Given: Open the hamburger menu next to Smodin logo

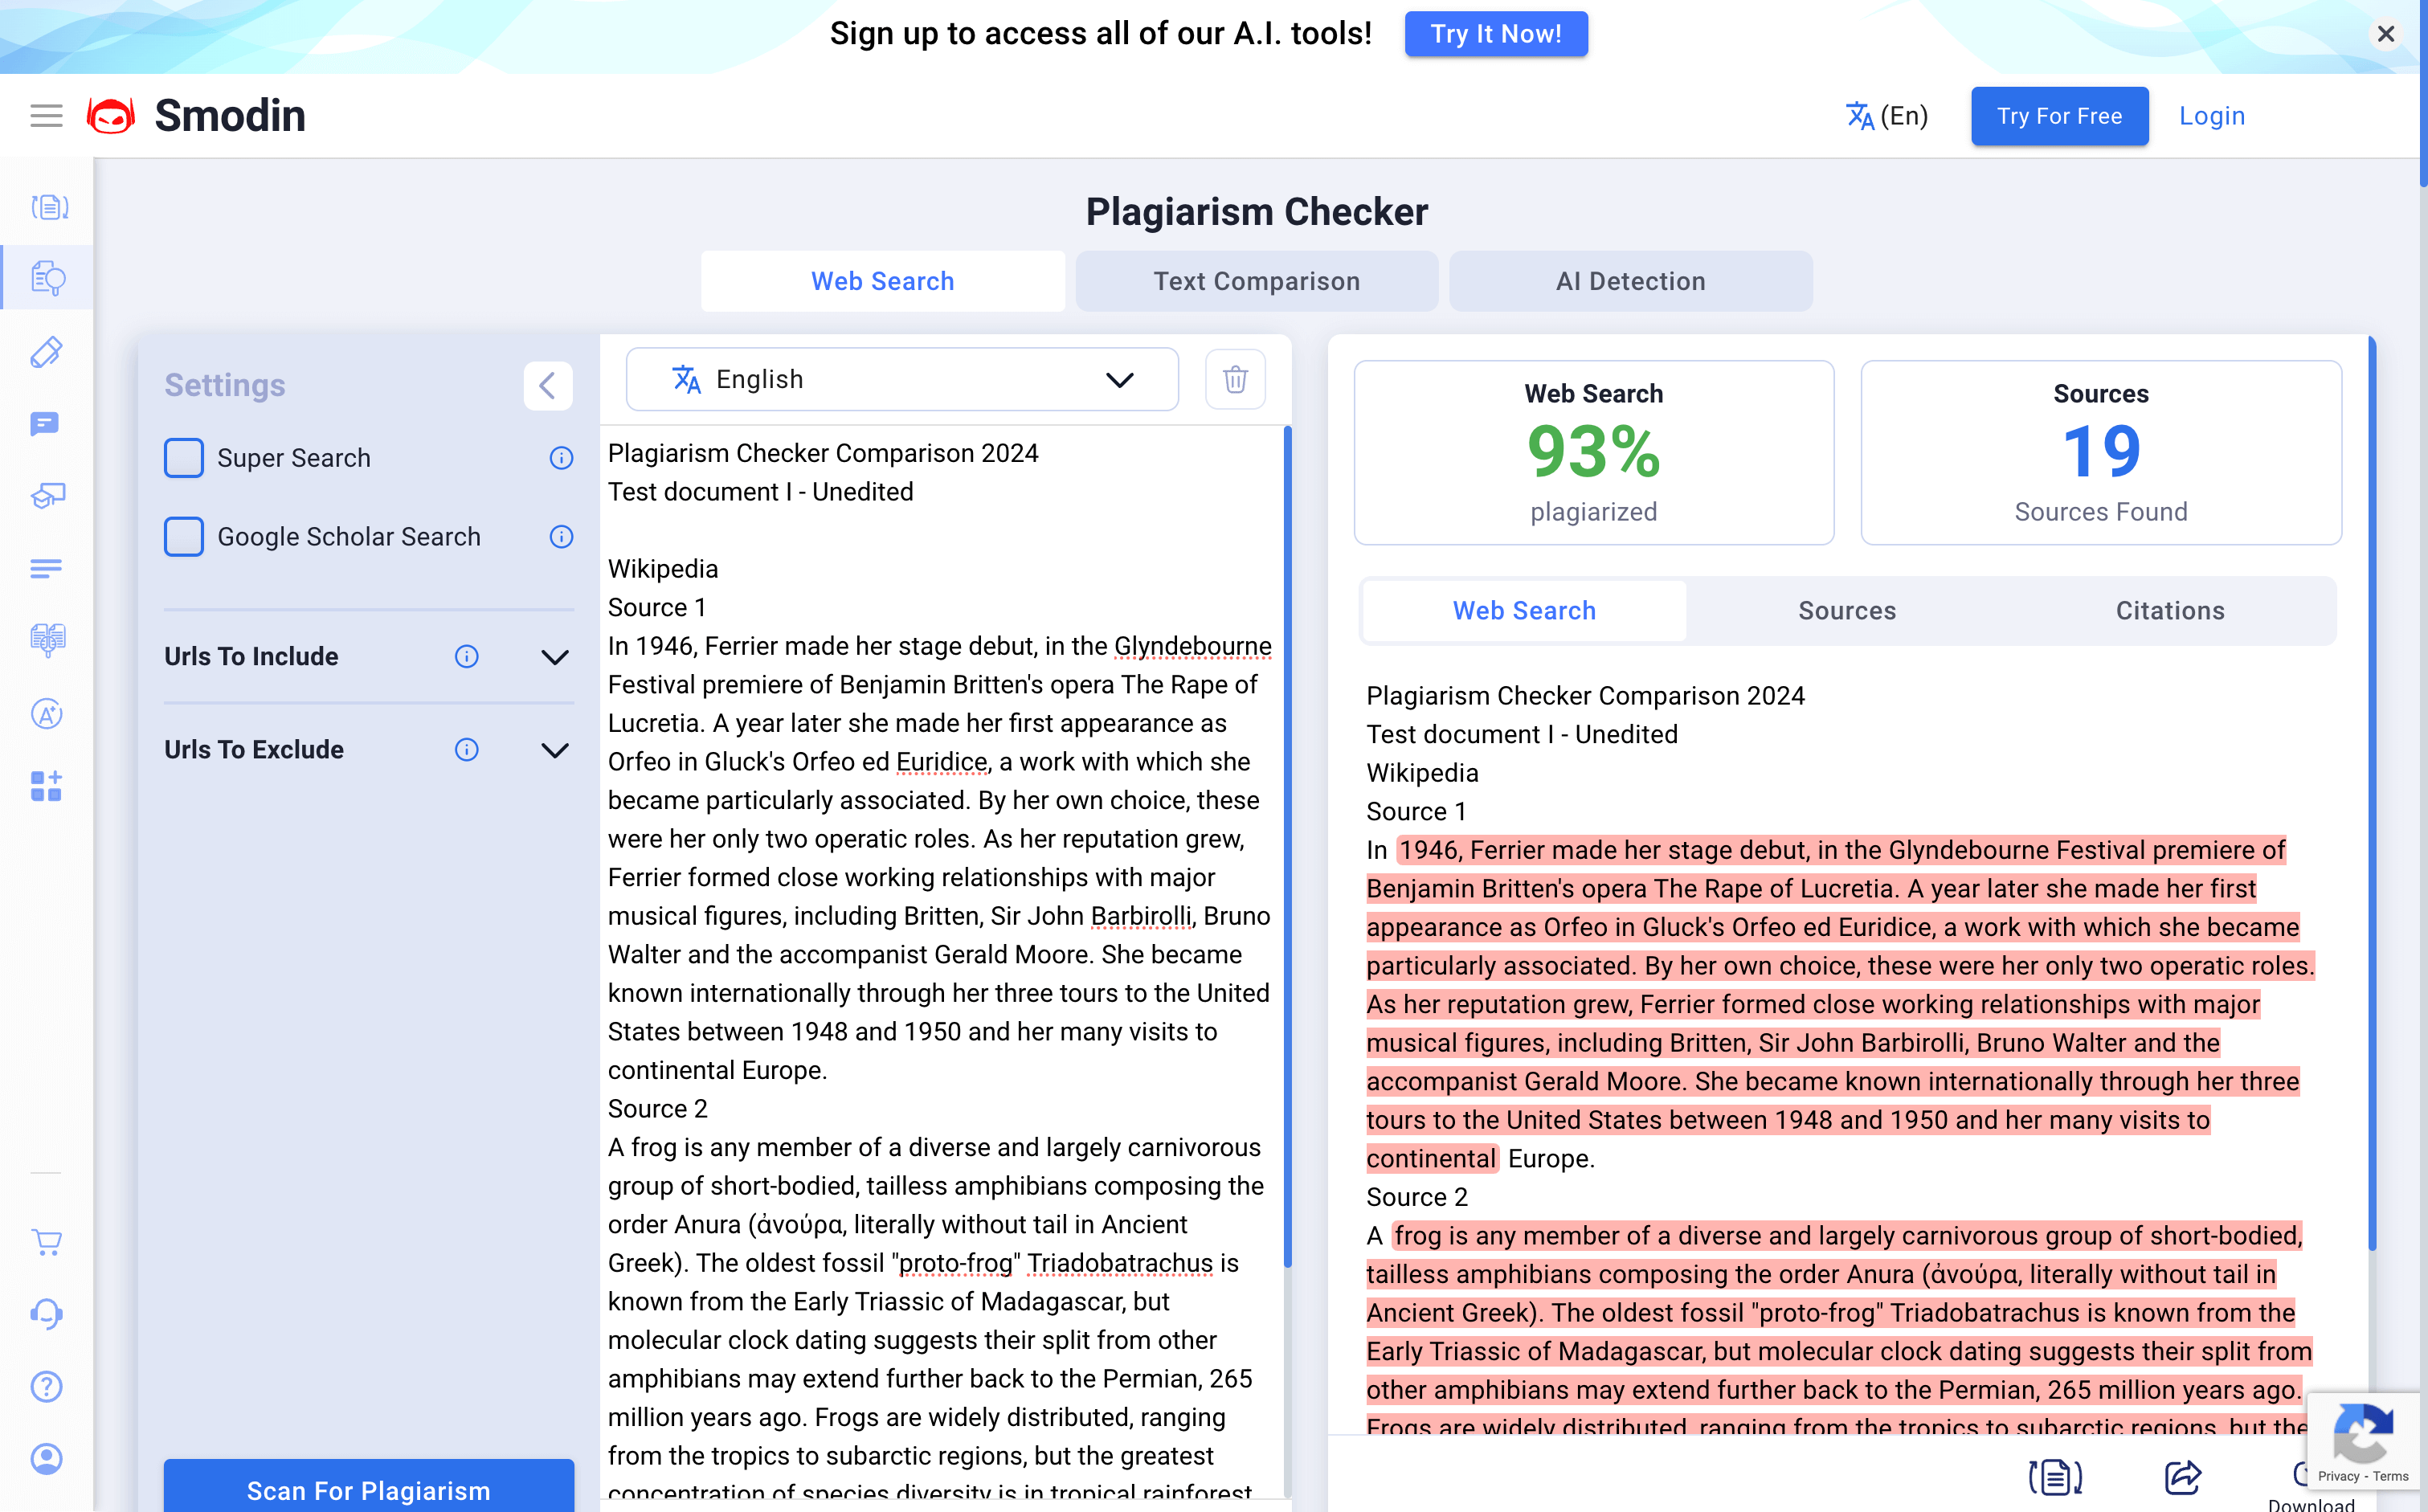Looking at the screenshot, I should (x=46, y=116).
